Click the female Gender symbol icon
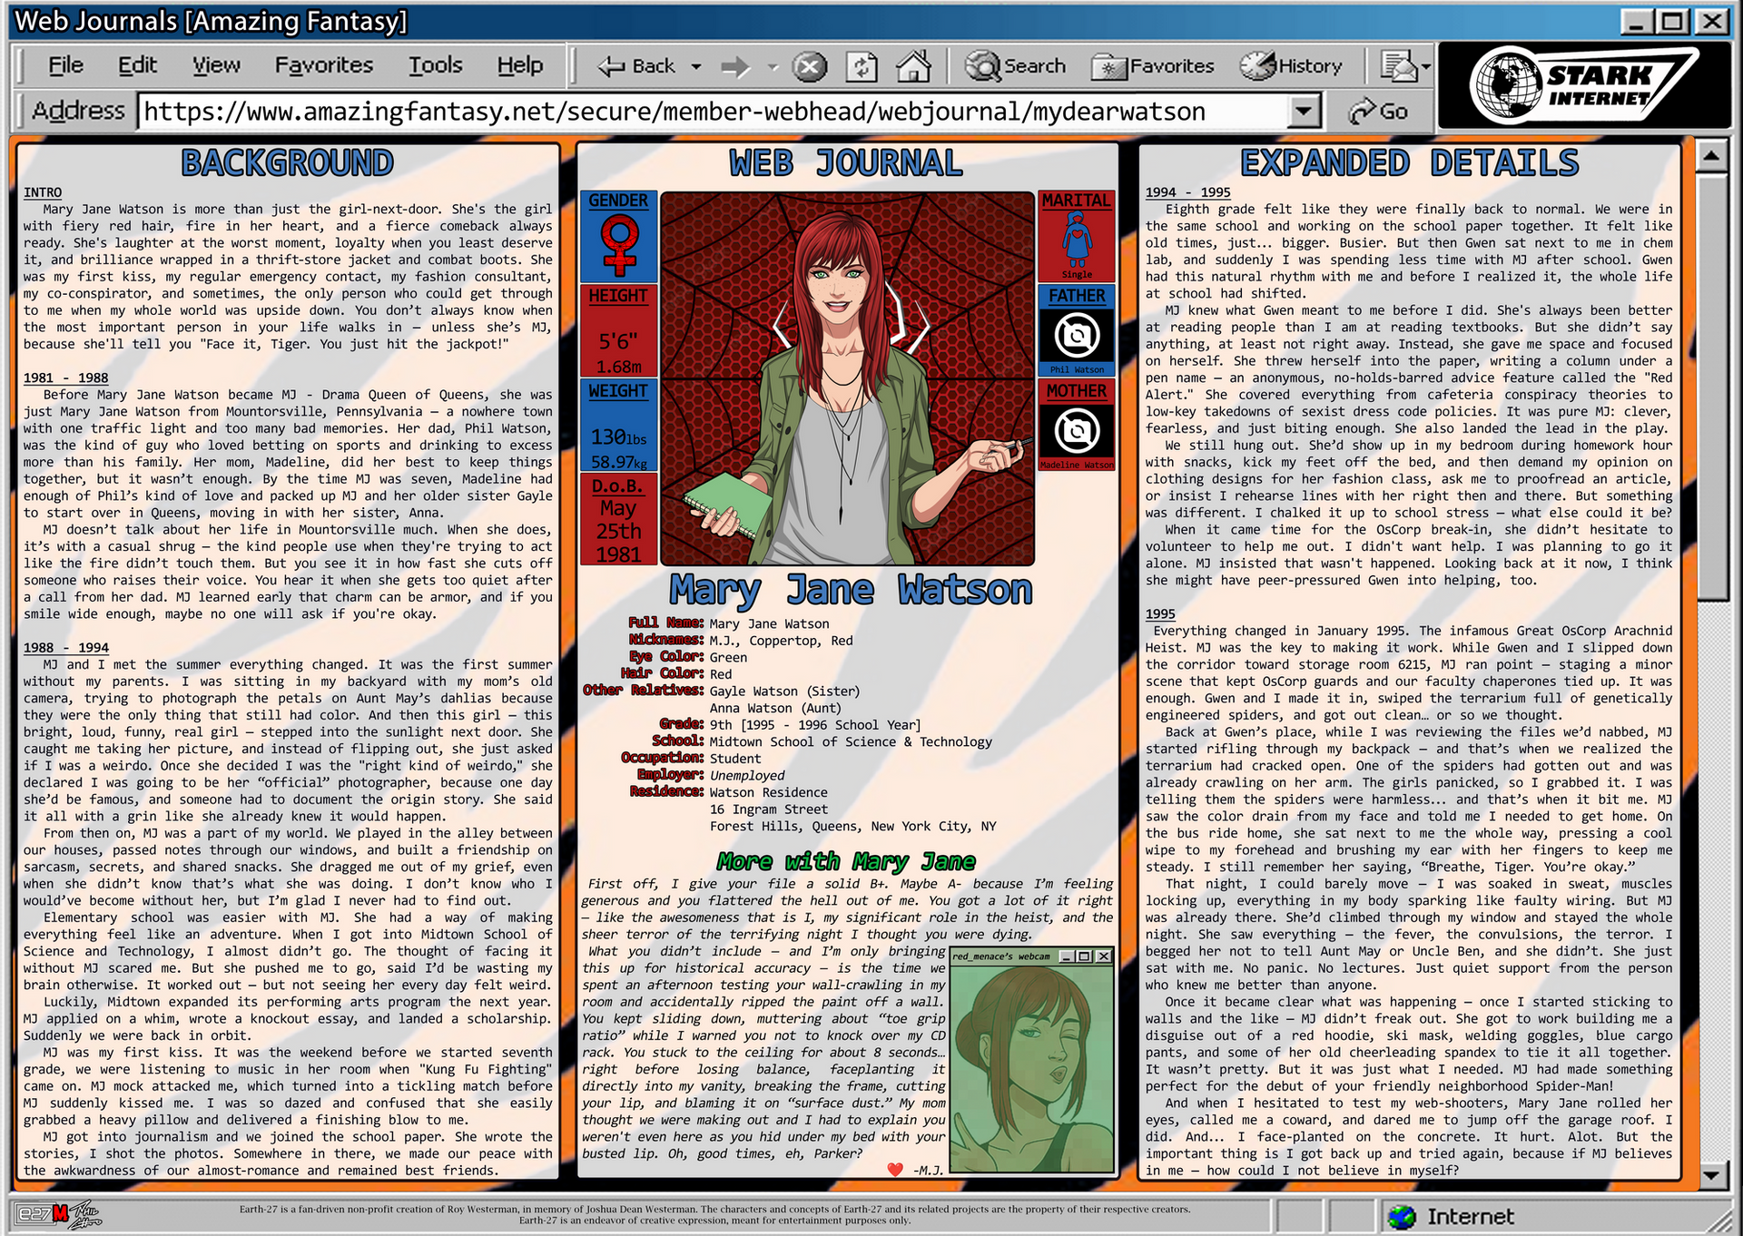Screen dimensions: 1743x1236 [619, 247]
